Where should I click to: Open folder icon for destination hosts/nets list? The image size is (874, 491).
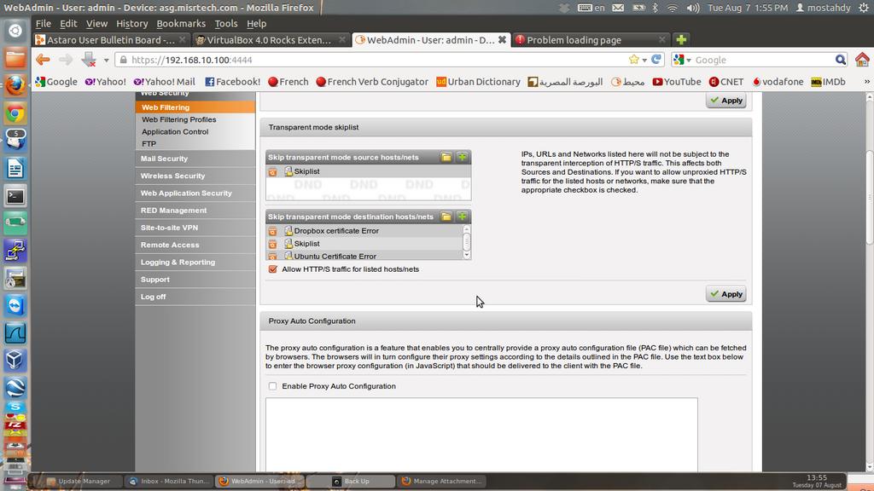(446, 217)
